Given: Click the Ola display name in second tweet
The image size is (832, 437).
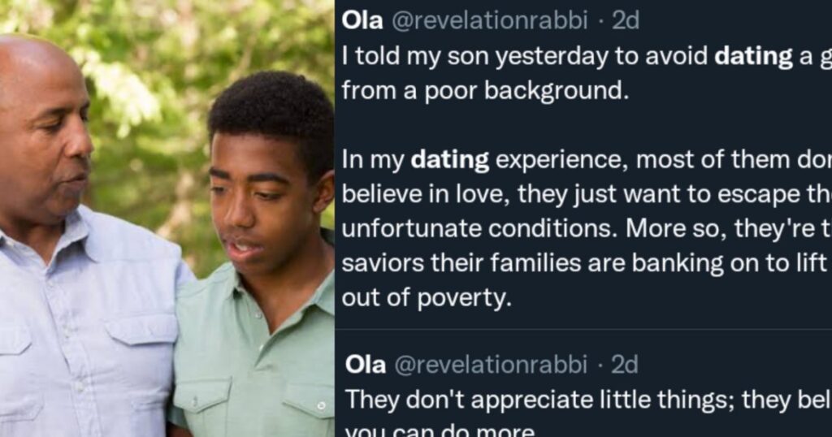Looking at the screenshot, I should 365,365.
